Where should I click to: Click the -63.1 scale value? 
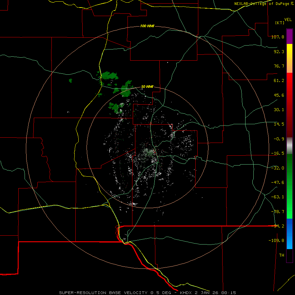coord(278,197)
